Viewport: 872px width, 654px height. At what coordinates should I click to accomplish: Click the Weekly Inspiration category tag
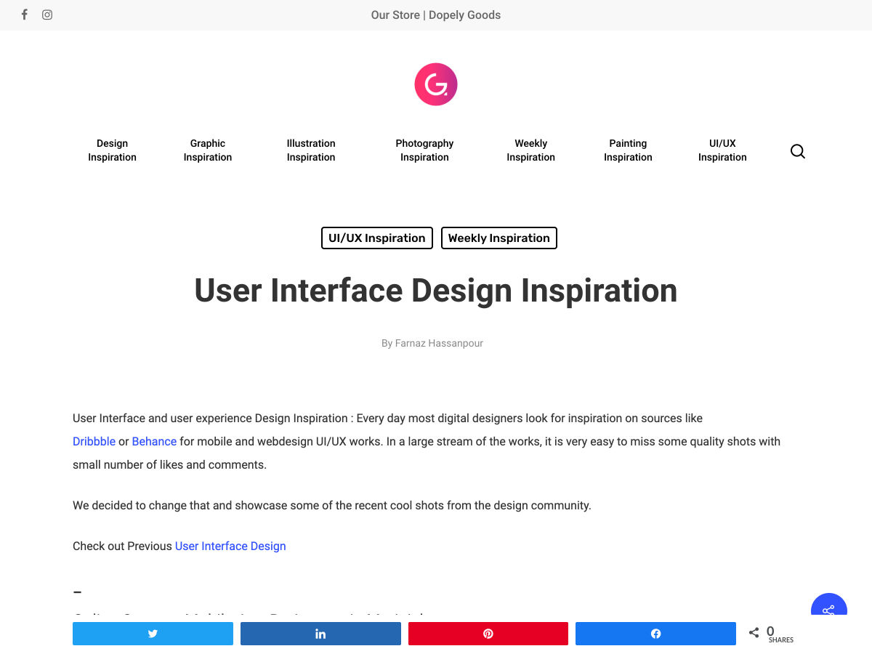point(499,238)
